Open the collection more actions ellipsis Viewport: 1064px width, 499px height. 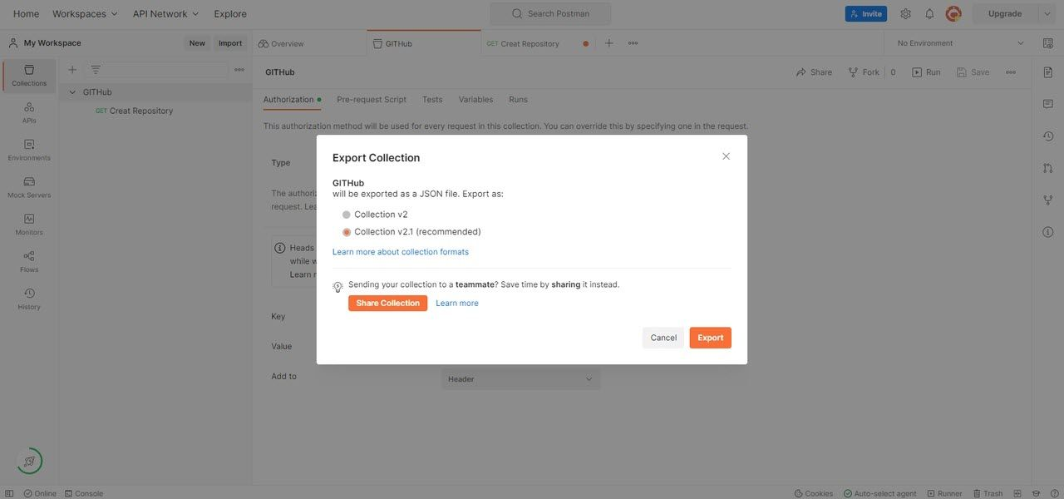click(x=1011, y=72)
